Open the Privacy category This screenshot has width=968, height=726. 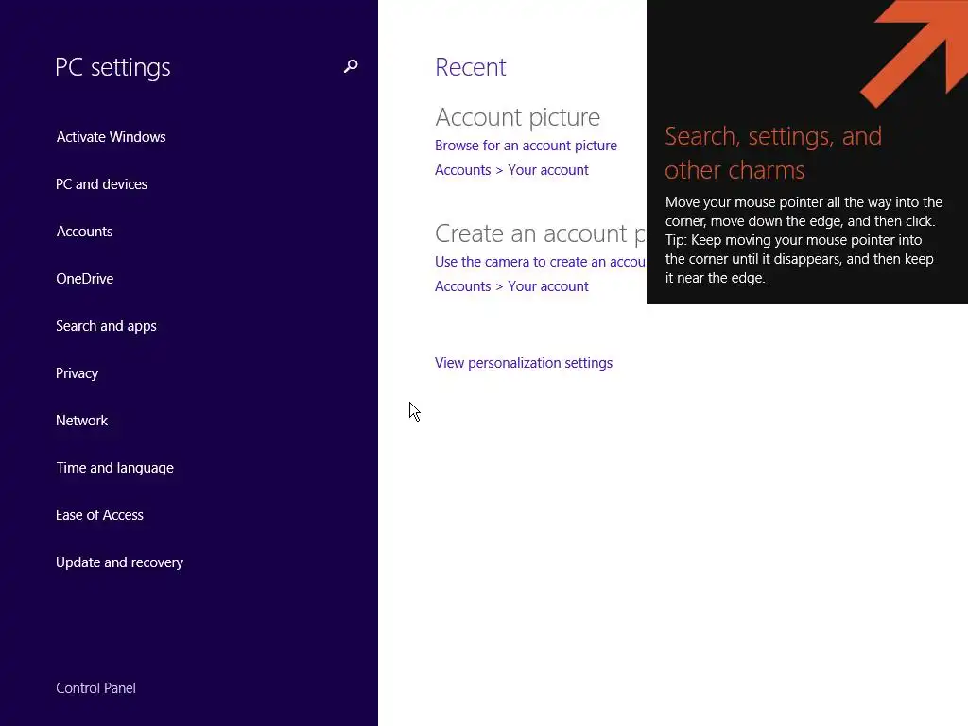click(78, 373)
